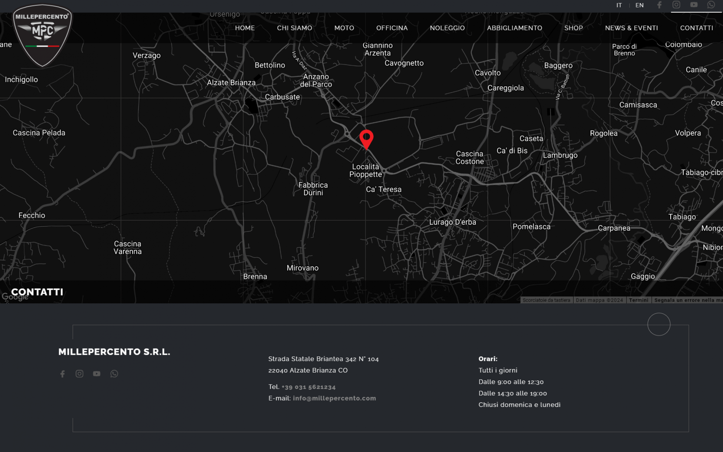Click the Cascina Varenna map label
The height and width of the screenshot is (452, 723).
point(127,248)
